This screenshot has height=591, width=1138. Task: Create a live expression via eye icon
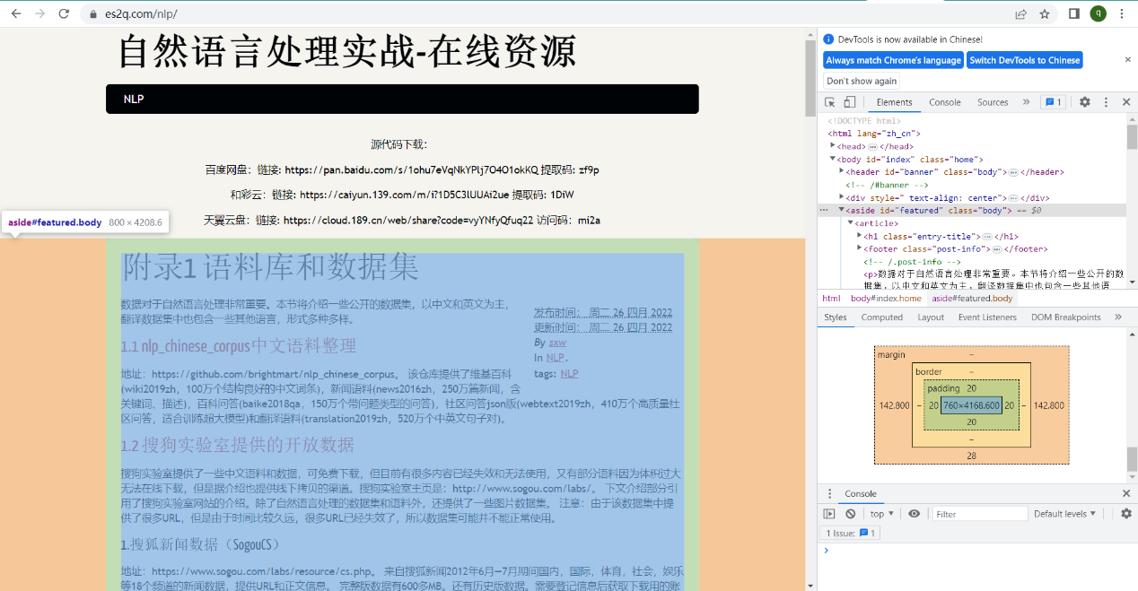(914, 514)
